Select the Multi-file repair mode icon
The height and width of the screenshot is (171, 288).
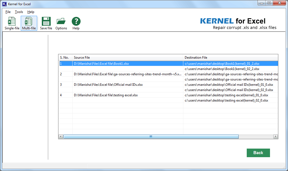[29, 23]
